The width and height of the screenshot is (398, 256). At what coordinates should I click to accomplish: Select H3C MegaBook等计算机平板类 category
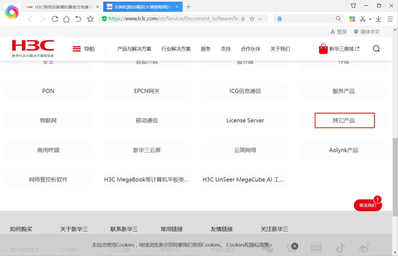coord(147,180)
